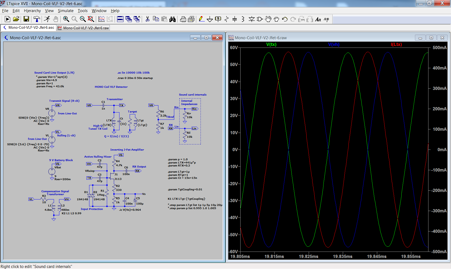The image size is (451, 269).
Task: Click the Undo arrow icon
Action: click(x=285, y=19)
